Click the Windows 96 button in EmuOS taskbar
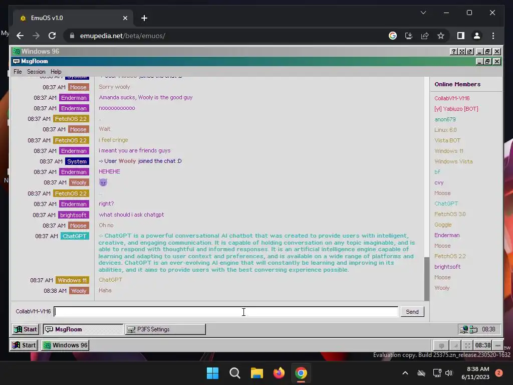 pos(65,345)
